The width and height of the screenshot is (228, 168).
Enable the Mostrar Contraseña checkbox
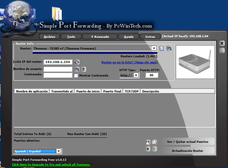[x=76, y=75]
